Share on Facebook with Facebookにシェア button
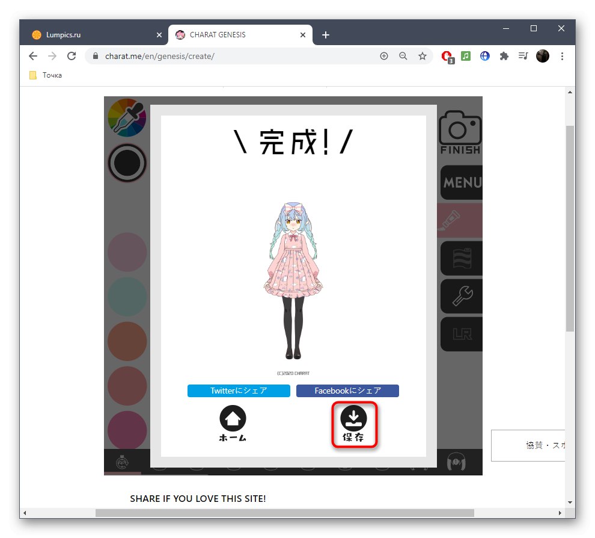Screen dimensions: 595x538 [x=347, y=391]
